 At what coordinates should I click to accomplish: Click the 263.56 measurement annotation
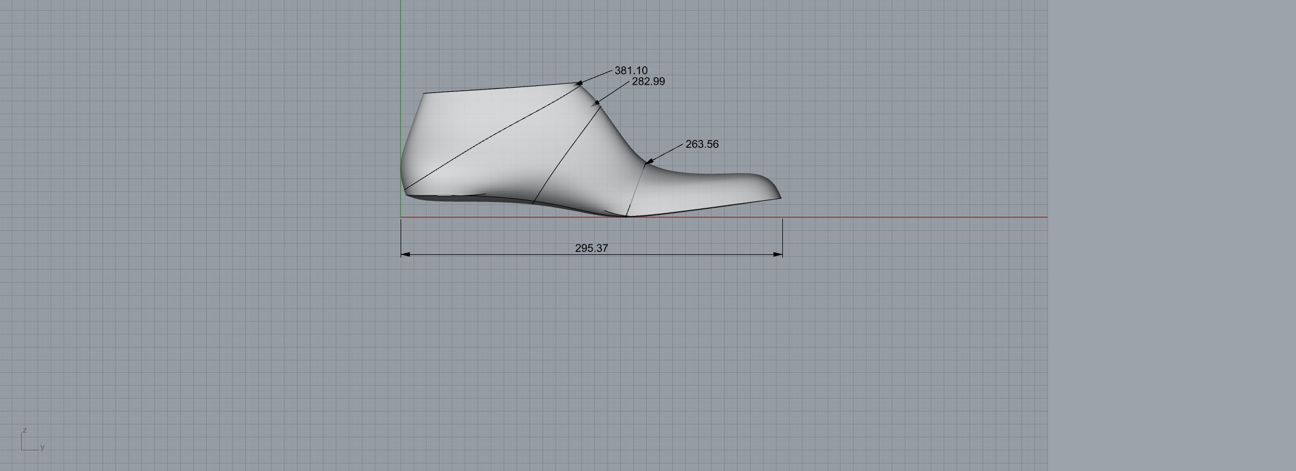pos(702,144)
